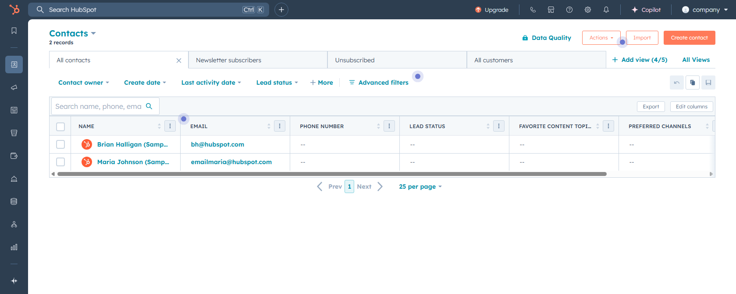
Task: Click the scrollbar left arrow
Action: click(x=53, y=174)
